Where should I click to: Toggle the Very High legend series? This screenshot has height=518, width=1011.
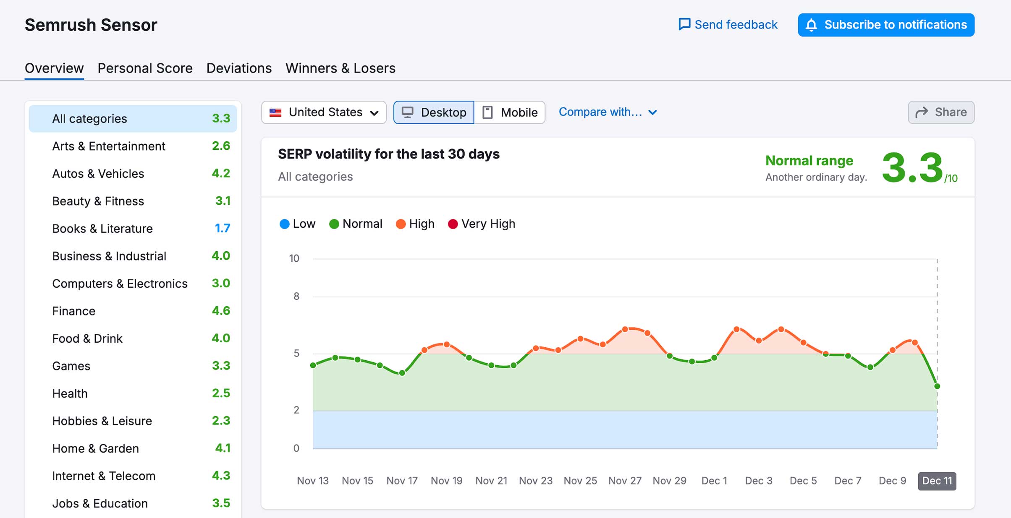[482, 224]
